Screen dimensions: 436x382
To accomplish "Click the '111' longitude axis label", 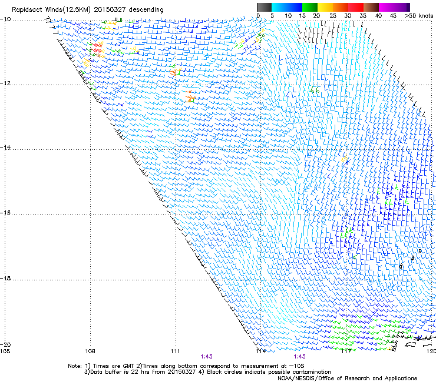I will (x=175, y=351).
